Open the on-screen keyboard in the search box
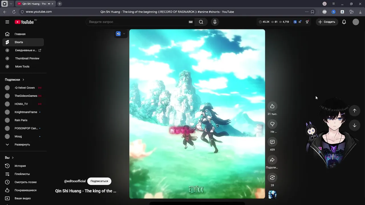 (x=191, y=22)
